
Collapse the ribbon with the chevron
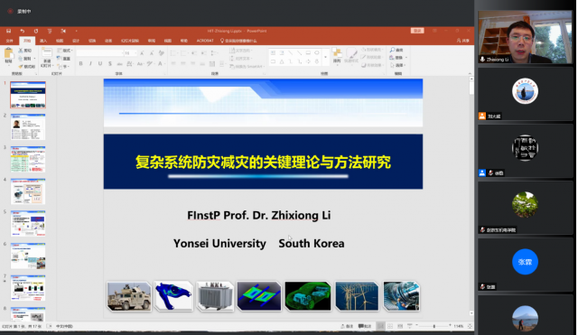[470, 73]
